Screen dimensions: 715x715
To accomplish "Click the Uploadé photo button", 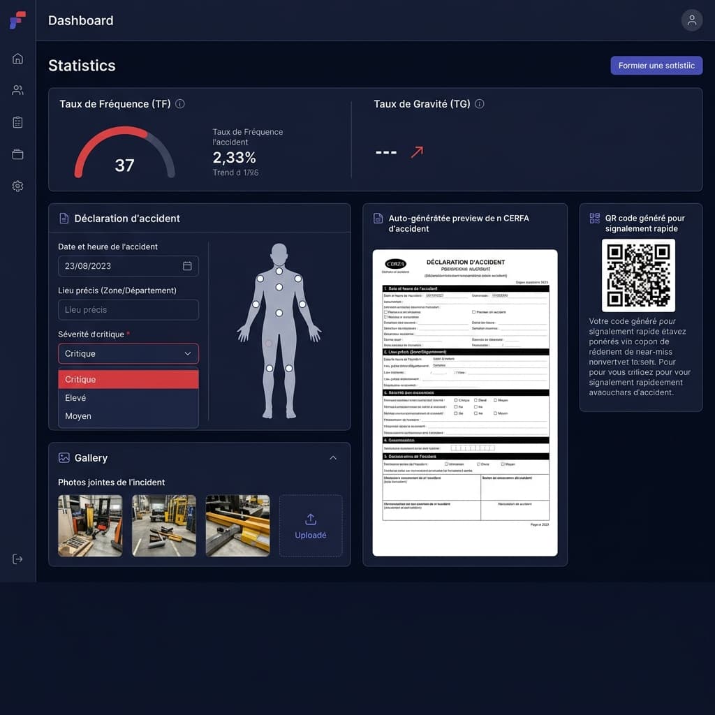I will [x=311, y=526].
